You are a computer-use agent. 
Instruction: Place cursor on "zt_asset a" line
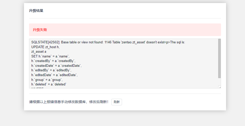[x=39, y=51]
